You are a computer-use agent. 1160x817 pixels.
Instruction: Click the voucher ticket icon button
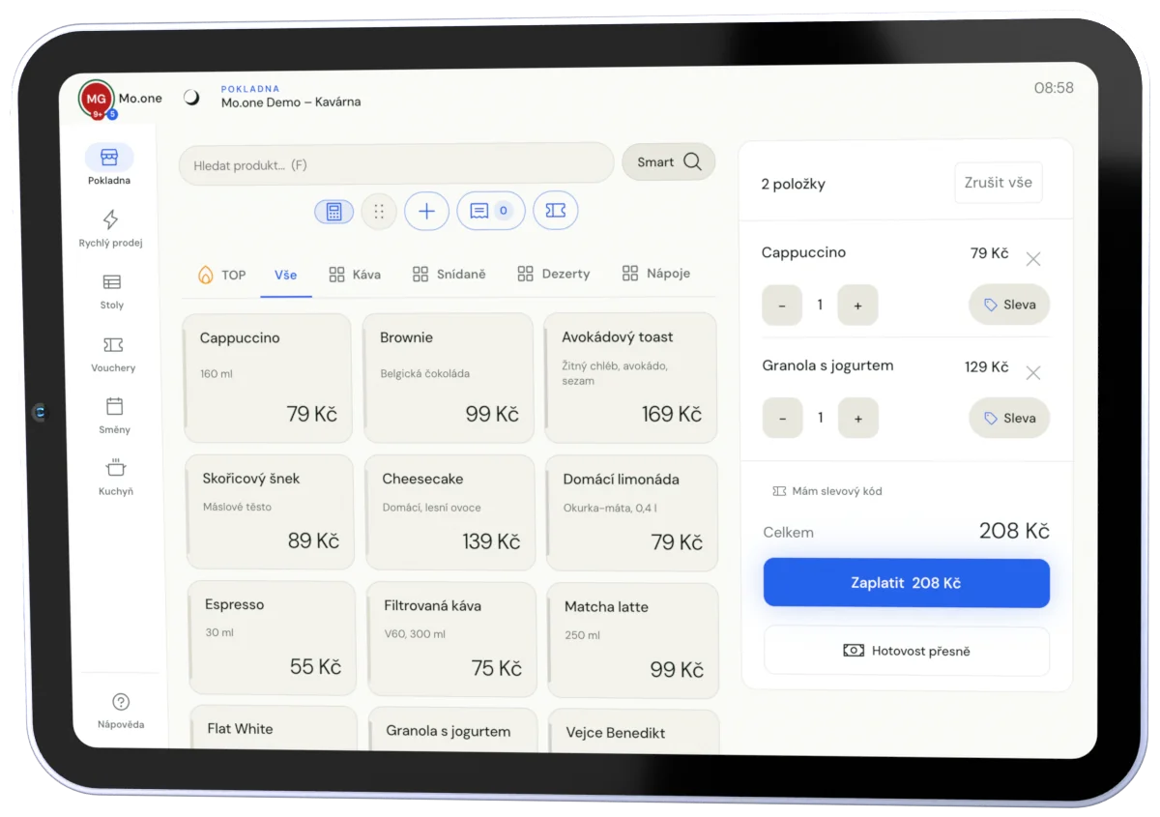556,210
